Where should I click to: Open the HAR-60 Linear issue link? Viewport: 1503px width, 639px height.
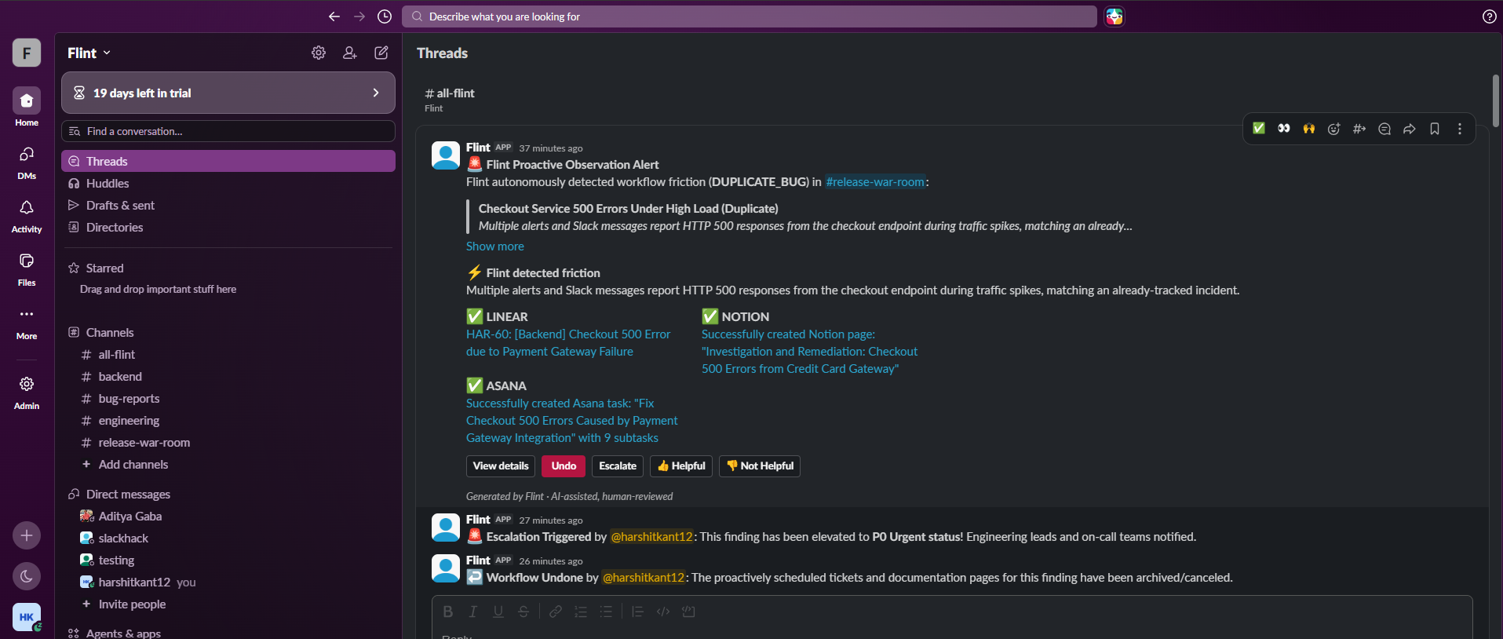pos(568,342)
